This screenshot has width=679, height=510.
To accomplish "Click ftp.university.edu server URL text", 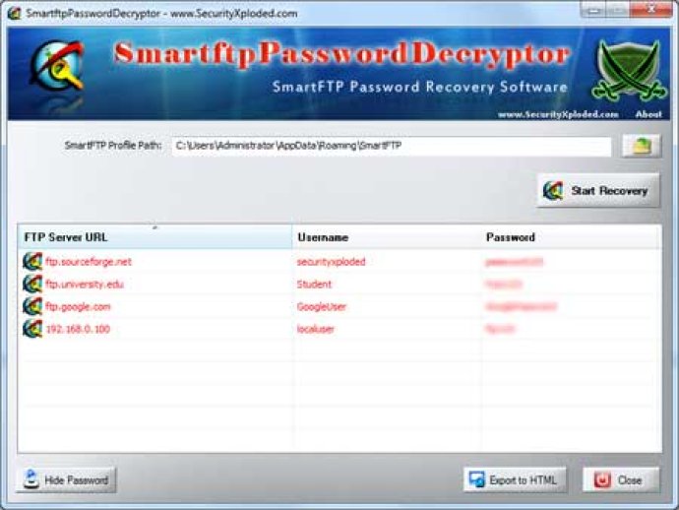I will (x=85, y=285).
